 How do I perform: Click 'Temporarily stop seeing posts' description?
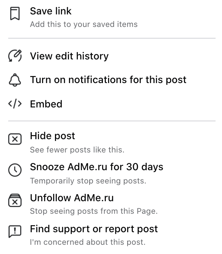88,181
